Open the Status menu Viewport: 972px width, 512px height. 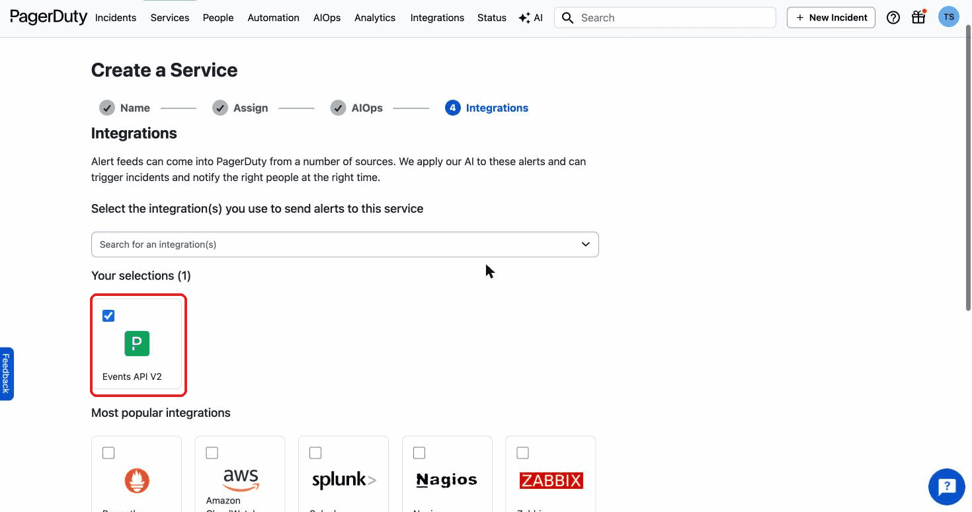(x=492, y=18)
